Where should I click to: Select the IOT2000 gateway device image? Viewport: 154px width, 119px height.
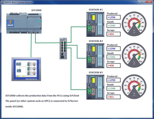[x=24, y=23]
